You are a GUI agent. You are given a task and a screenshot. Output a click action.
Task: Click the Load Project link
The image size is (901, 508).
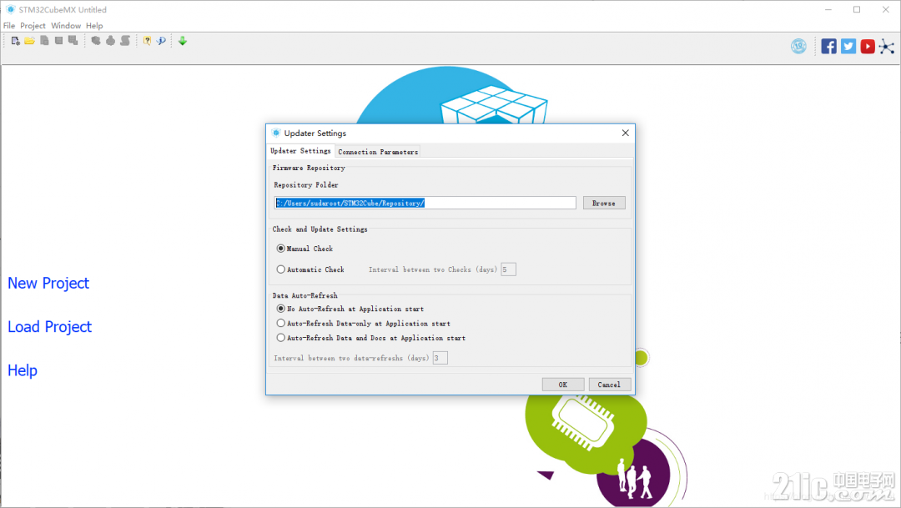[49, 326]
